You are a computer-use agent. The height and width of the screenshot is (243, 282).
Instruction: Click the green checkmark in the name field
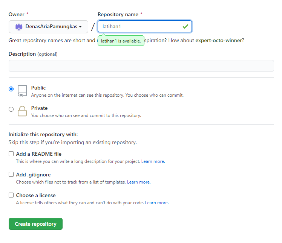click(x=185, y=27)
